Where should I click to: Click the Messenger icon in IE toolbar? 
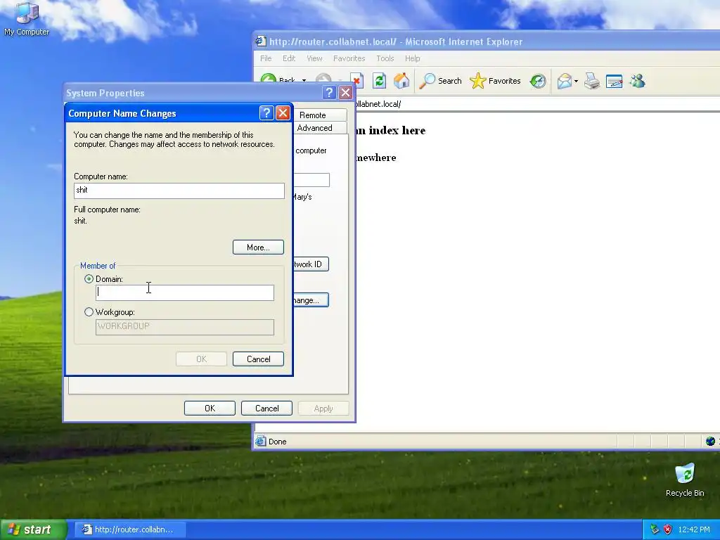(637, 81)
